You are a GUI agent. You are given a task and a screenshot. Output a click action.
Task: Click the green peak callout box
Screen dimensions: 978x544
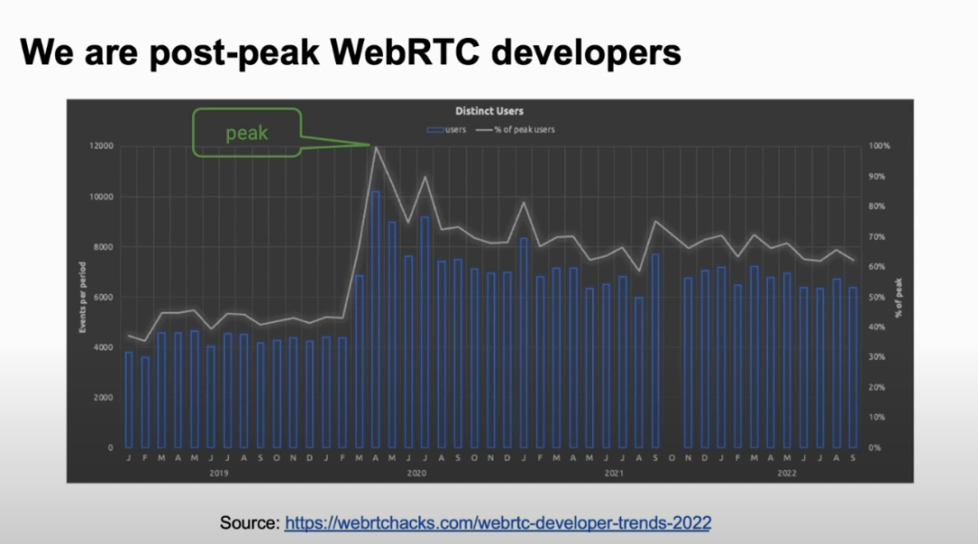246,132
